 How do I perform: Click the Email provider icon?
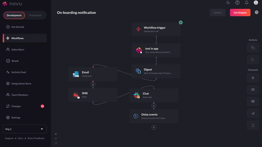[76, 74]
